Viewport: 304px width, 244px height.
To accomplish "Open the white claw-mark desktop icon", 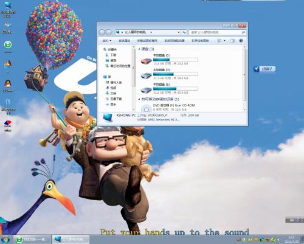I will click(x=8, y=103).
